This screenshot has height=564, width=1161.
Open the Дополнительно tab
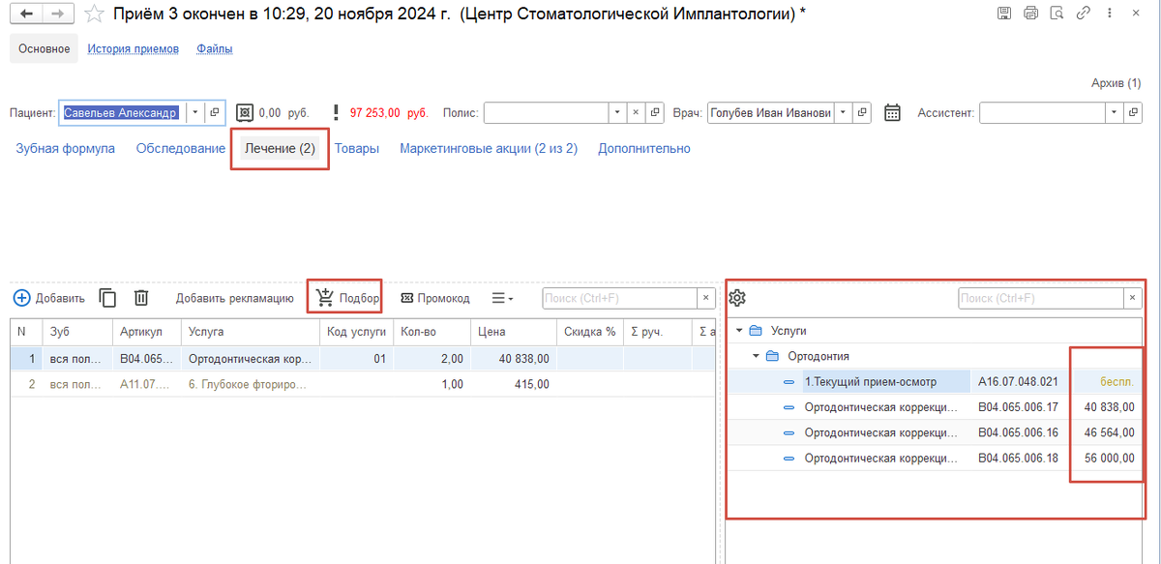pos(644,148)
